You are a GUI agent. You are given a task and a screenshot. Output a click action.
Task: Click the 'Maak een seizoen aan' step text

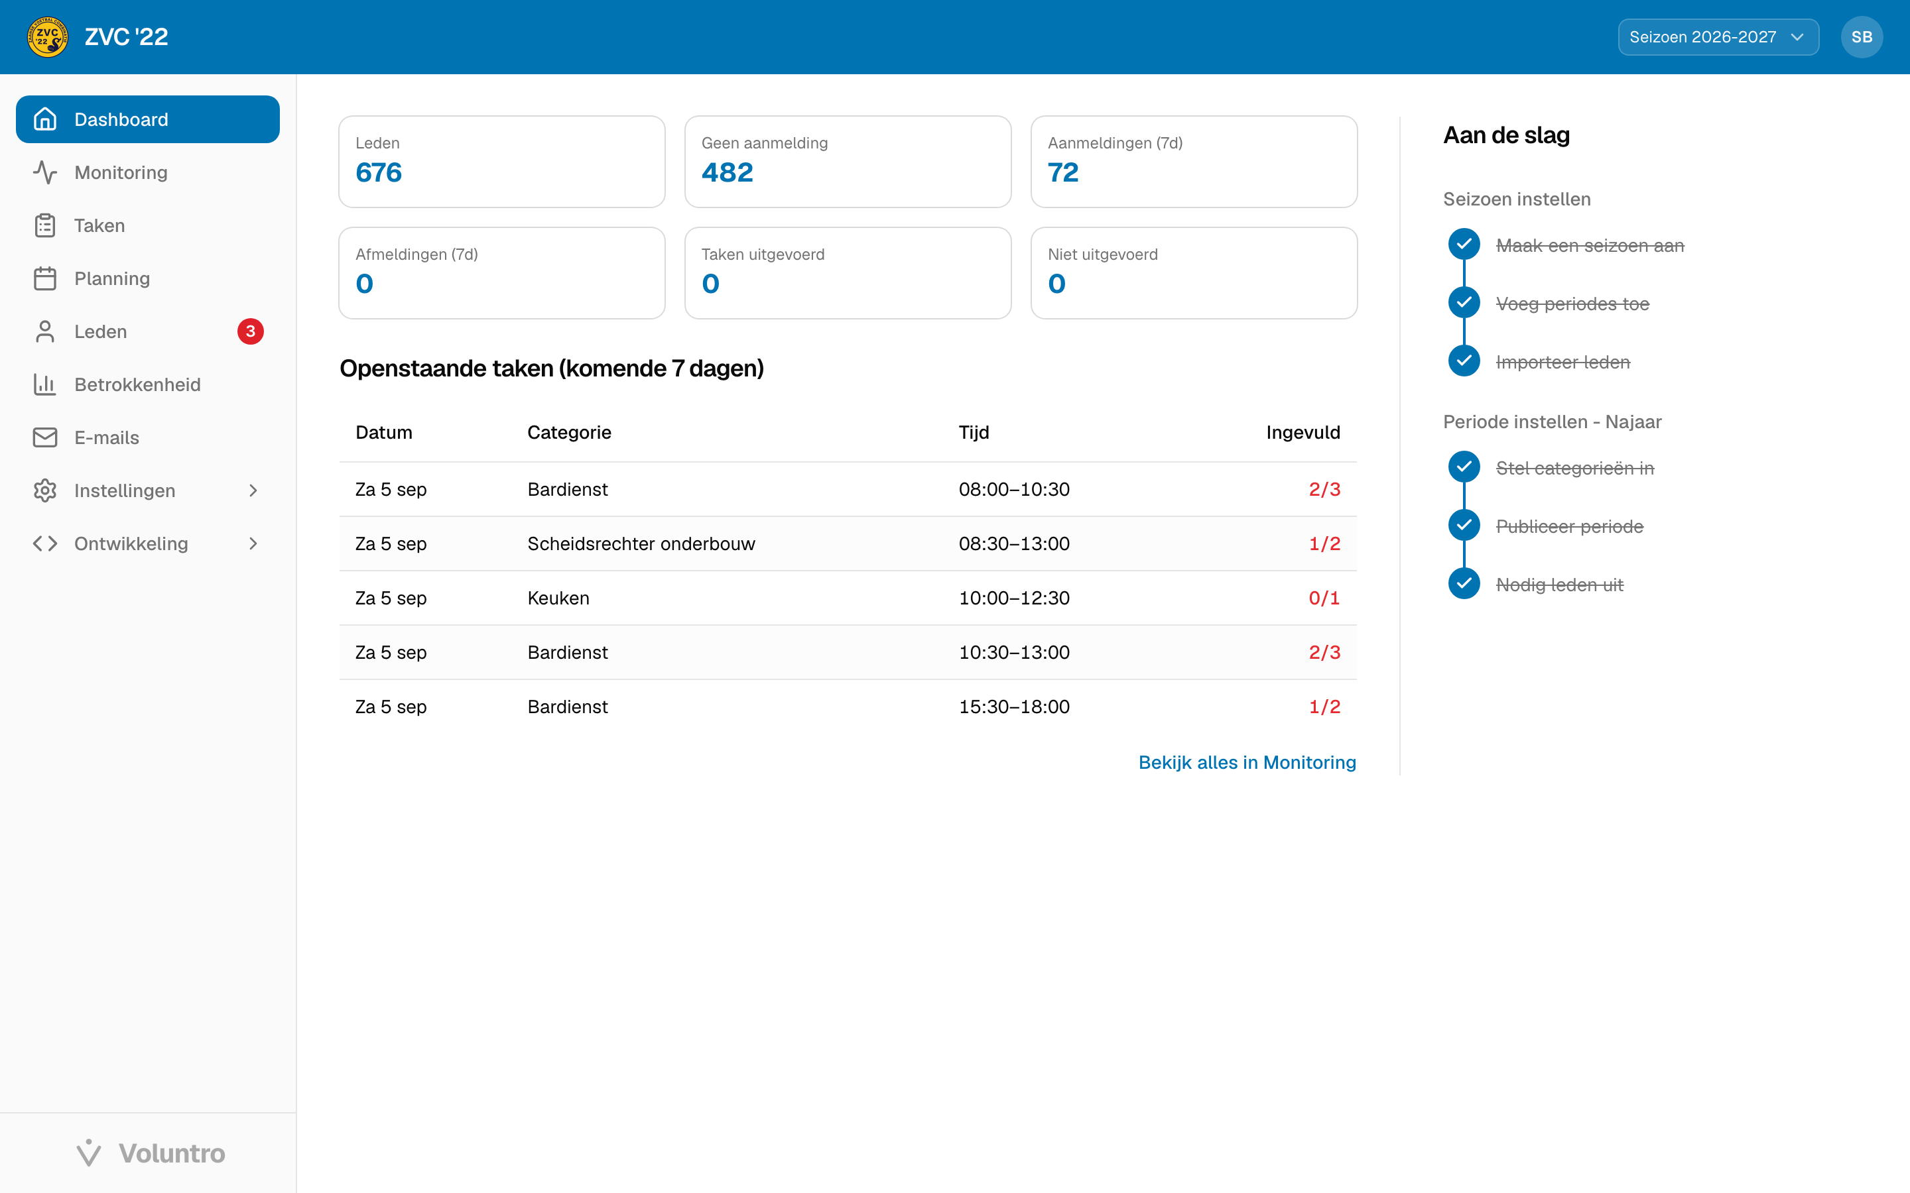point(1590,245)
